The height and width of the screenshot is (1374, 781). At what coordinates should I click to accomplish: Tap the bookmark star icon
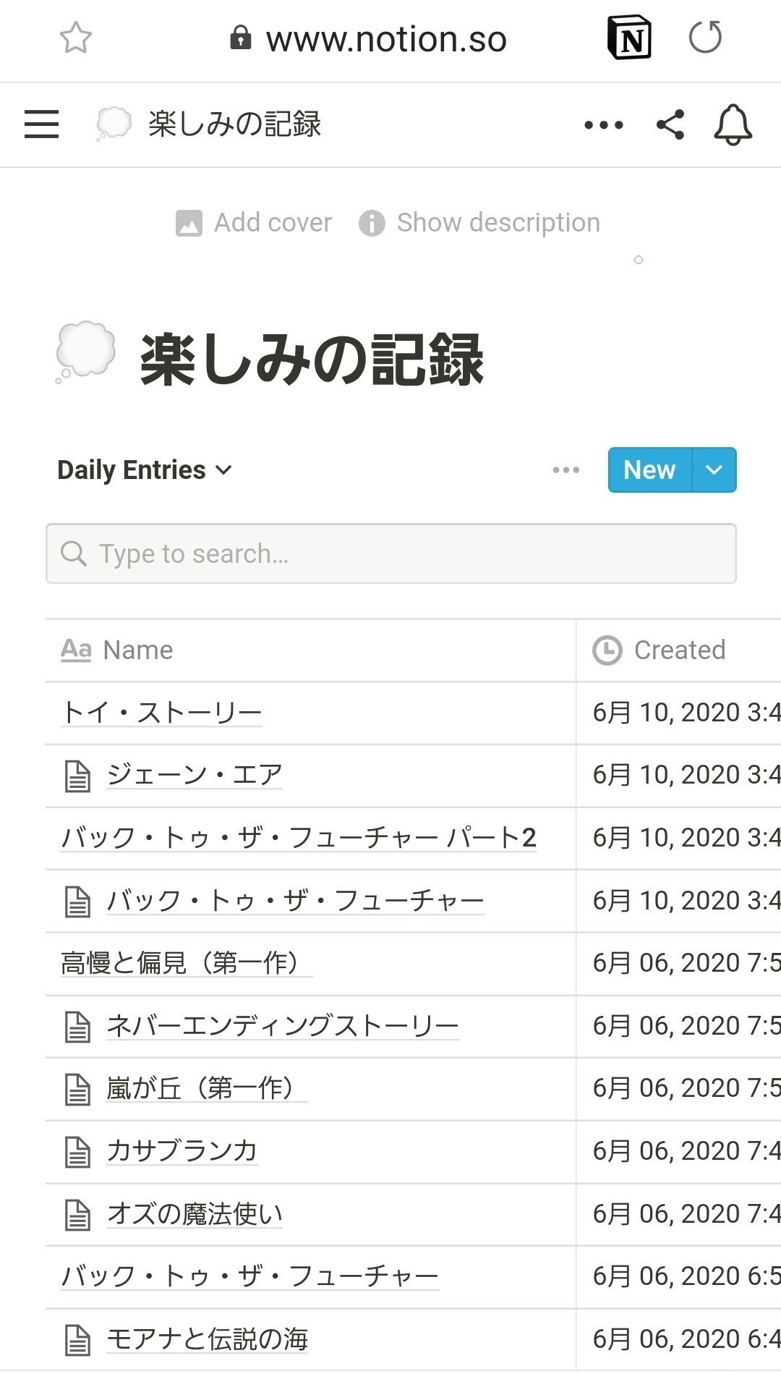[x=75, y=38]
